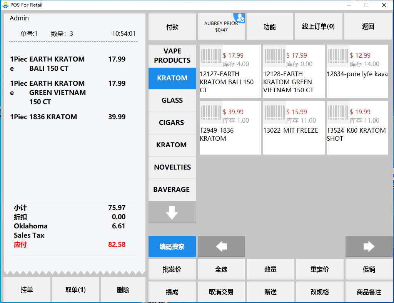Screen dimensions: 394x303
Task: Click the 商品备注 item note button
Action: tap(369, 292)
